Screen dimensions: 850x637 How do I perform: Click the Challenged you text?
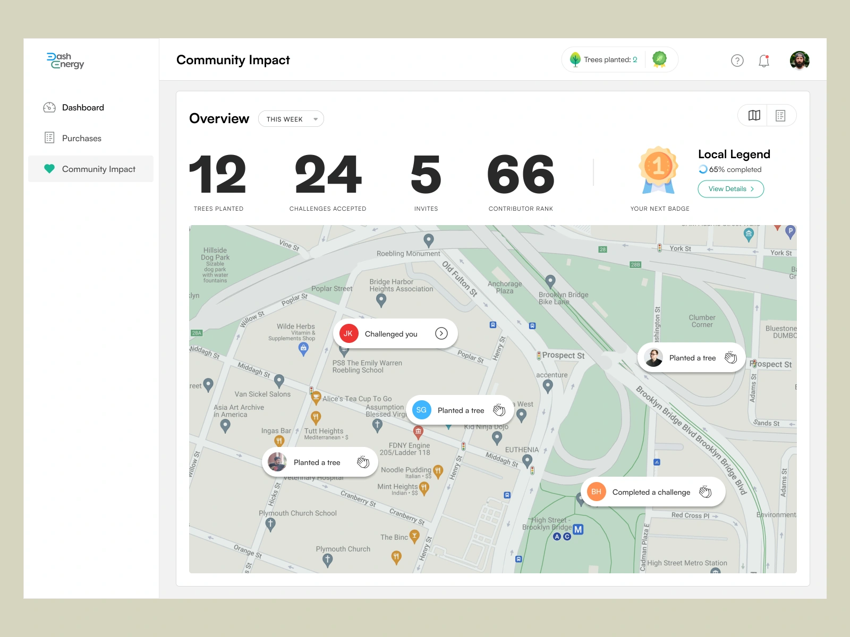[391, 334]
